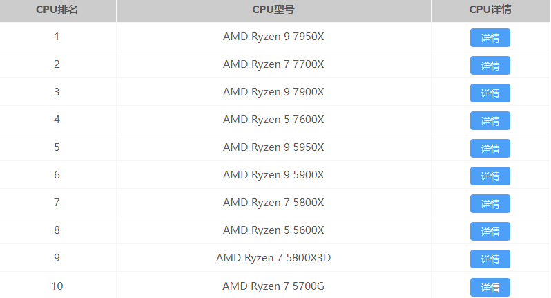The height and width of the screenshot is (298, 551).
Task: Click the AMD Ryzen 5 7600X model name
Action: click(273, 120)
